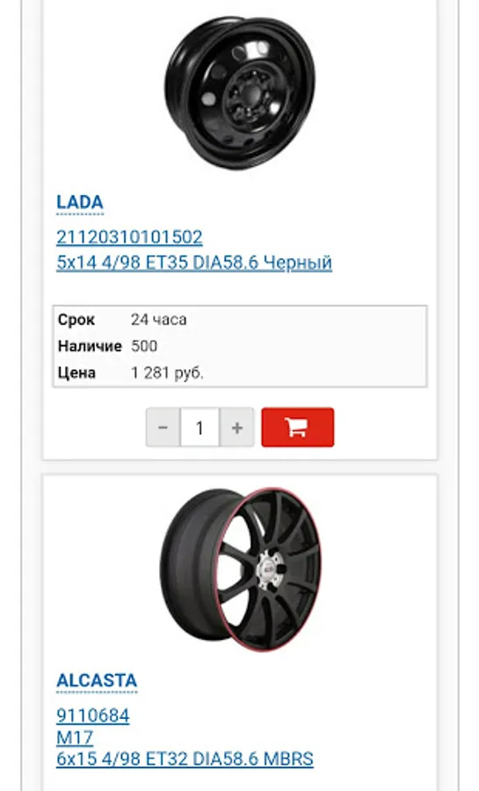Open the M17 model link
This screenshot has width=479, height=791.
click(75, 737)
